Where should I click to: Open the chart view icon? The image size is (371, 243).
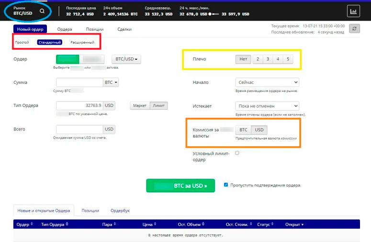[353, 11]
